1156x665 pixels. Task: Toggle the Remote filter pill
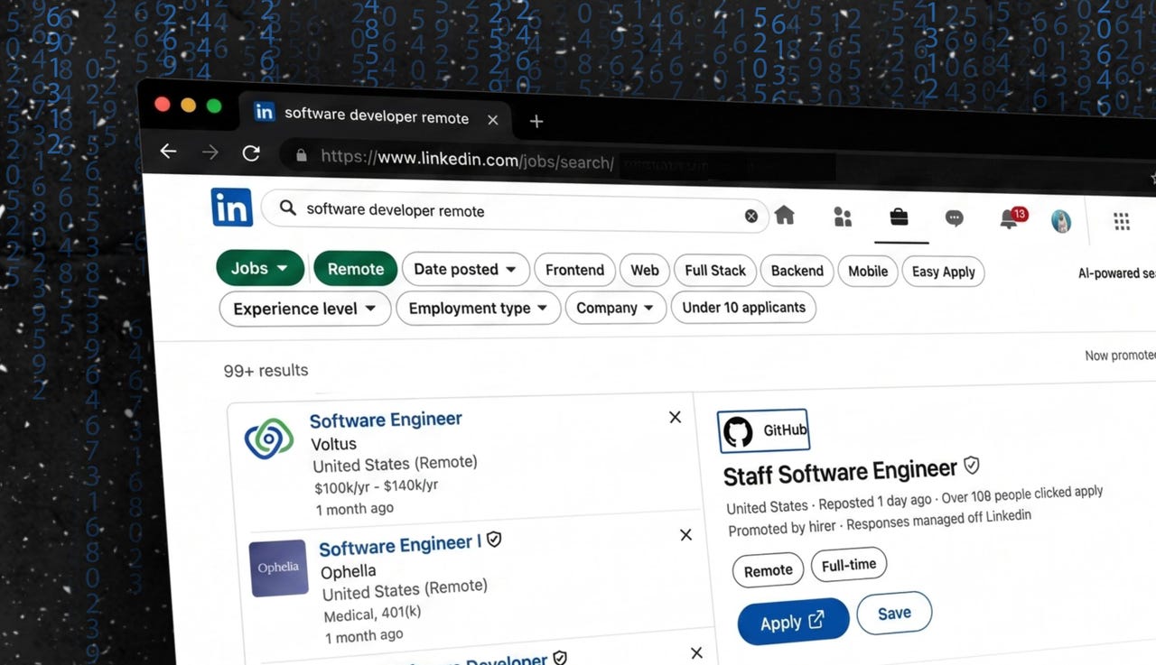(355, 269)
